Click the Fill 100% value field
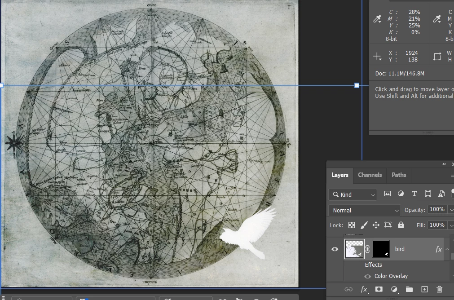The image size is (454, 300). [437, 225]
